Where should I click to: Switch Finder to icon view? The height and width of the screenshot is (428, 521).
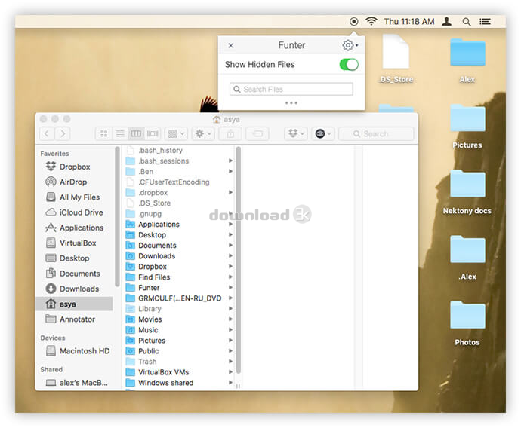click(103, 133)
